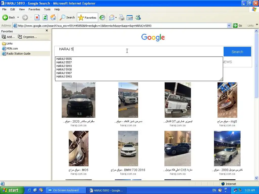
Task: Click the Back arrow button
Action: pos(9,17)
